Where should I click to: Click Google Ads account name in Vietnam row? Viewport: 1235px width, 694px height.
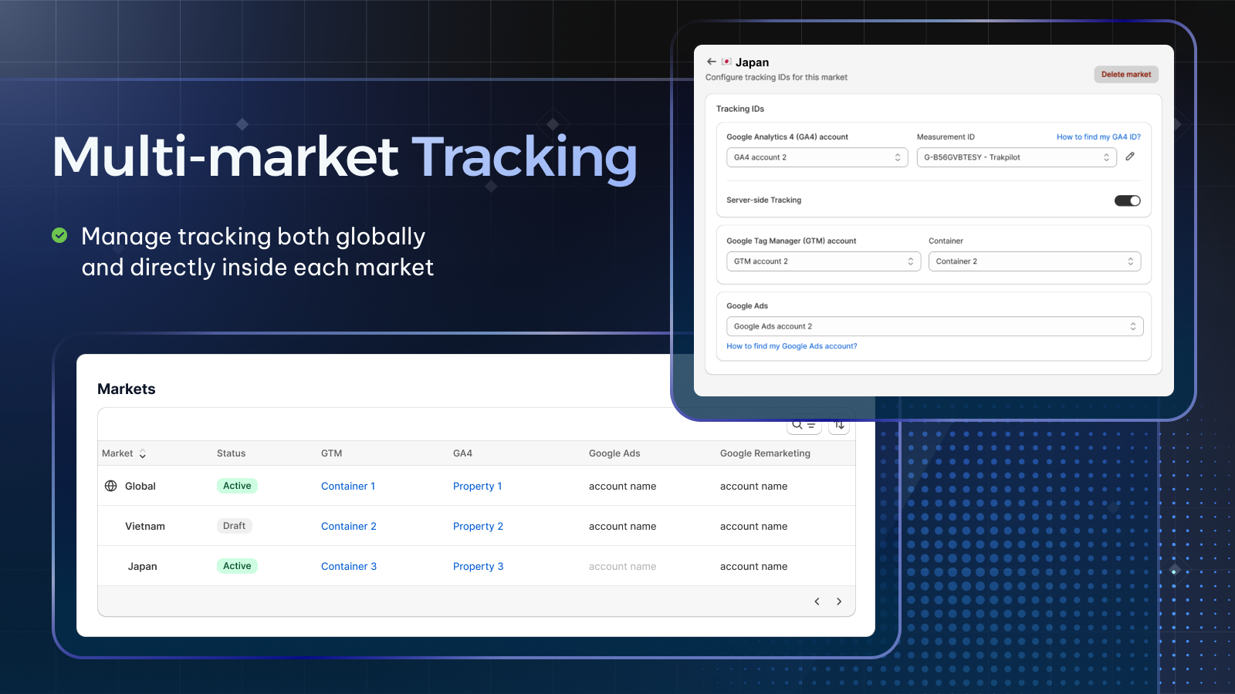coord(622,527)
